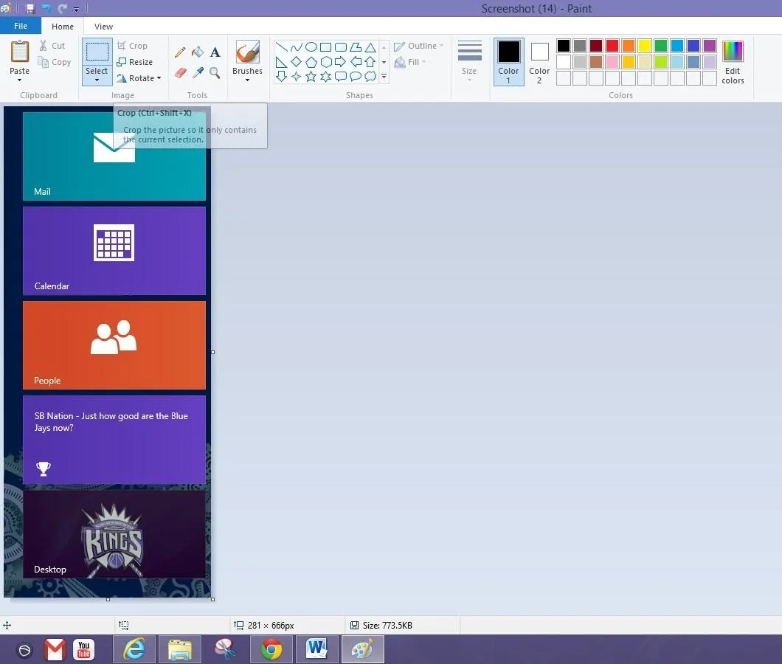Select the Magnifier tool

point(215,73)
